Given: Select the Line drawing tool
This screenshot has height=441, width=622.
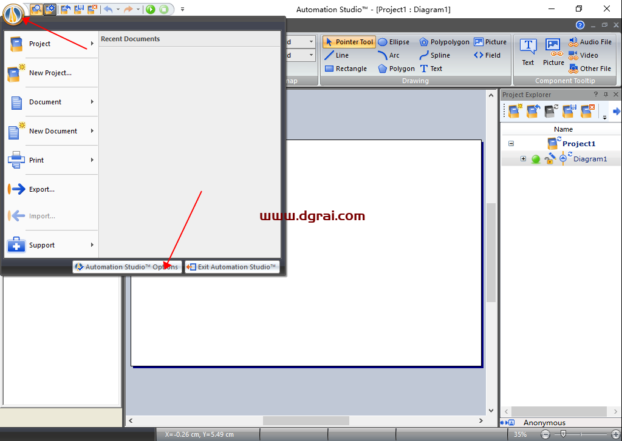Looking at the screenshot, I should pos(337,55).
